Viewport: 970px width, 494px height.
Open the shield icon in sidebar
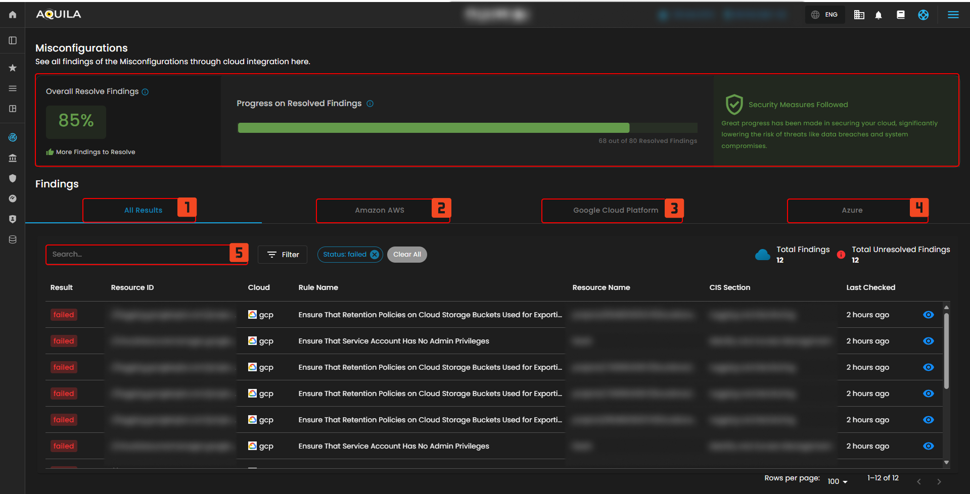[13, 178]
